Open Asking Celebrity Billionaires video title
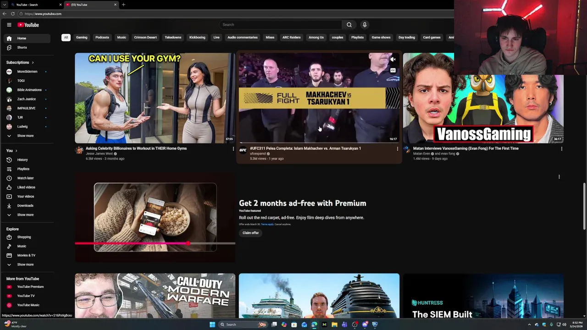This screenshot has height=330, width=587. coord(136,148)
